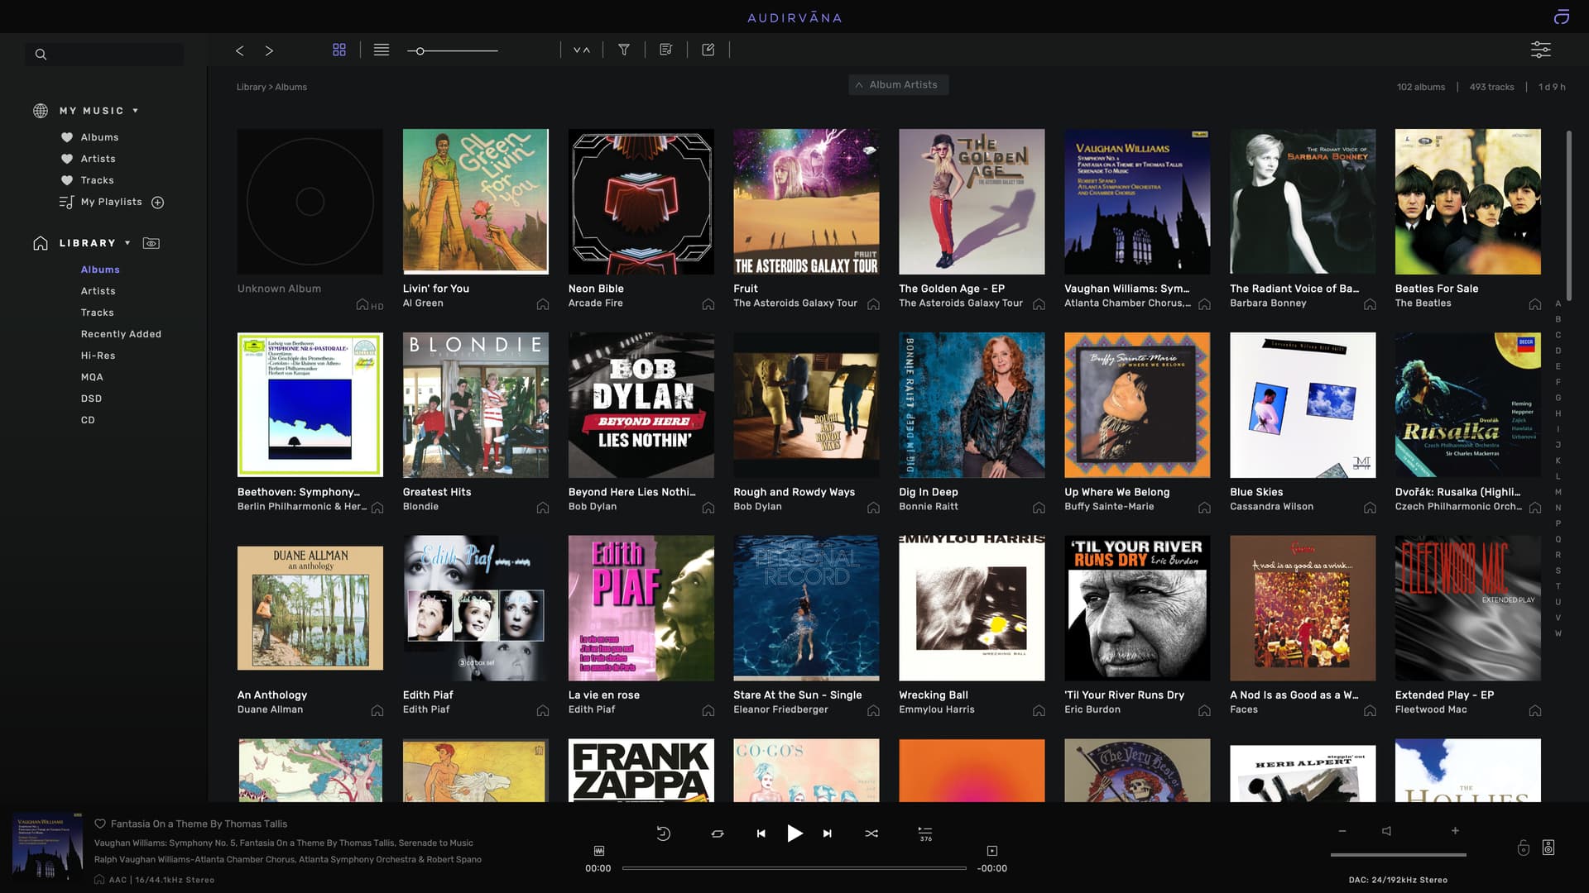Click the edit metadata pencil icon
1589x893 pixels.
[x=708, y=50]
